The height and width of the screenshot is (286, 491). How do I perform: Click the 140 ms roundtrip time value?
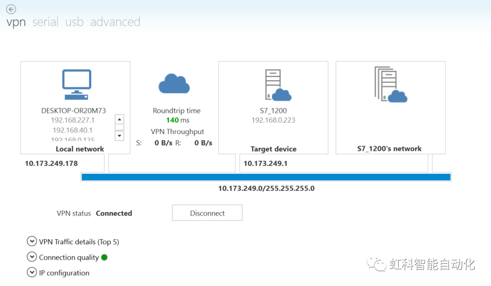178,120
